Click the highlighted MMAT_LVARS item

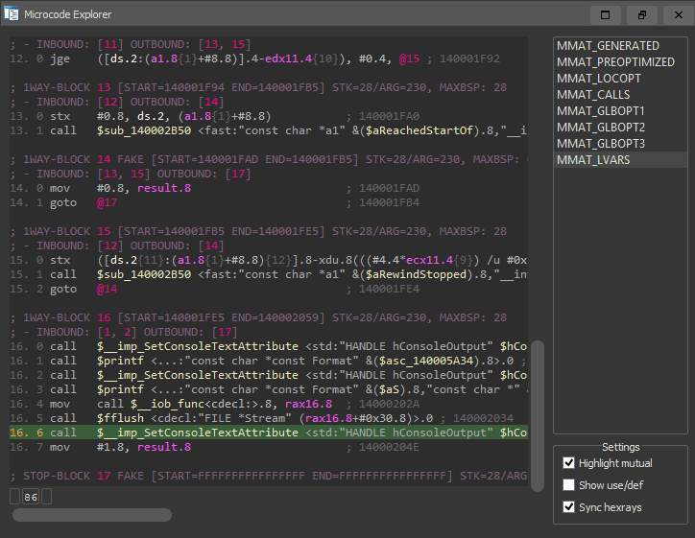[594, 160]
